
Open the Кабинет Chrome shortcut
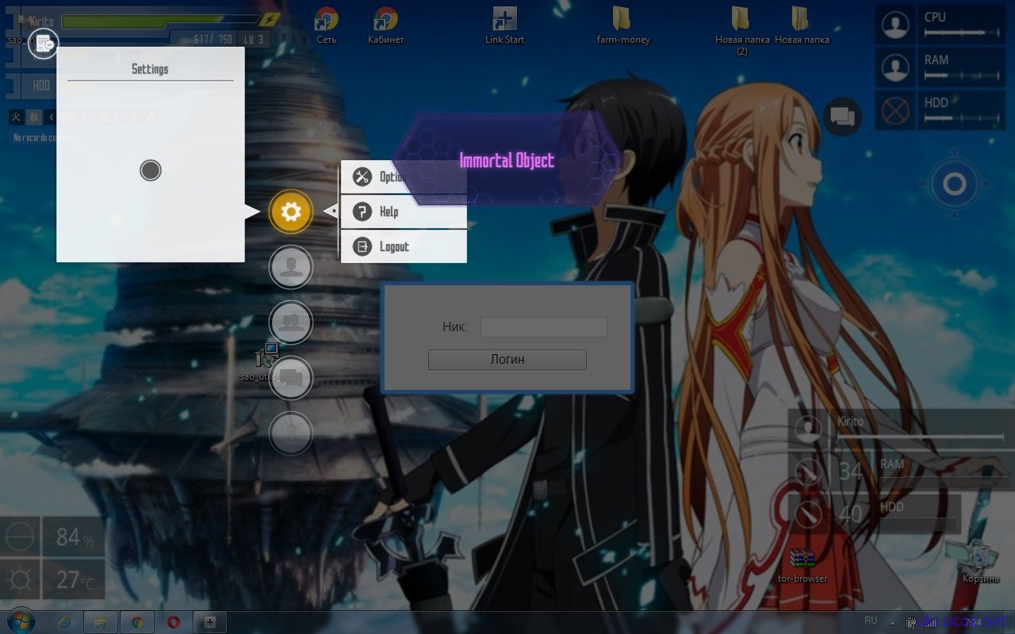pos(385,25)
